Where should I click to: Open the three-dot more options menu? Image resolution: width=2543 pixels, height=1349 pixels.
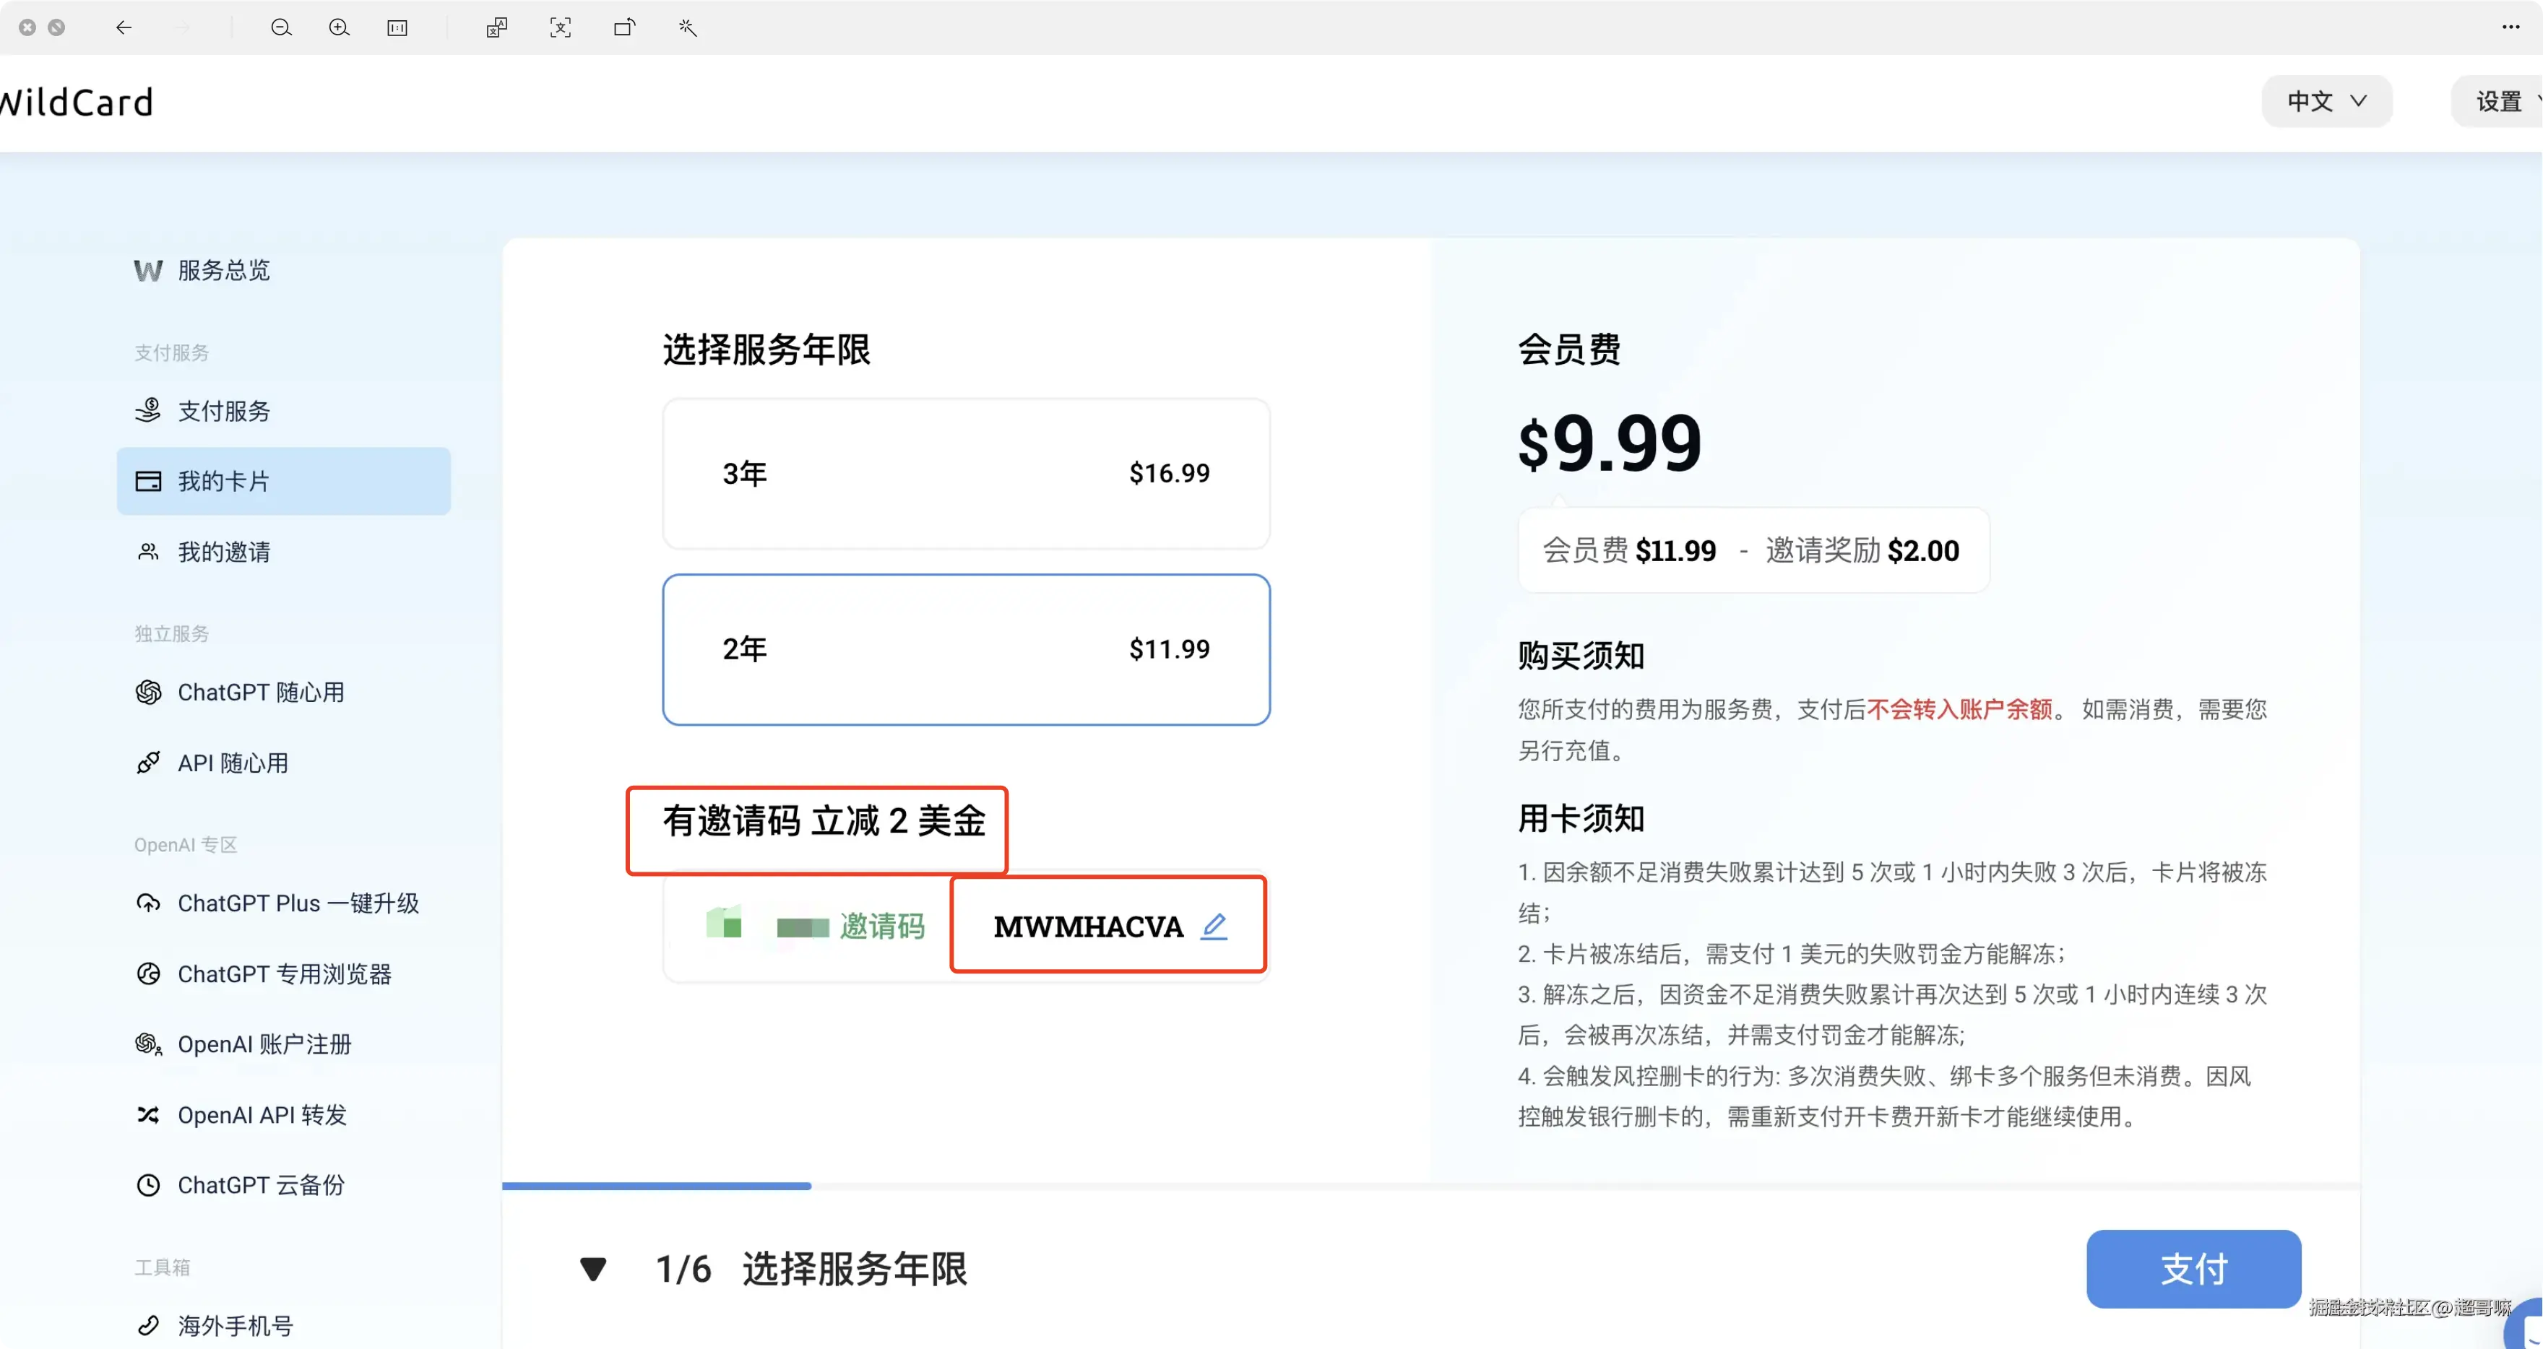click(2510, 27)
